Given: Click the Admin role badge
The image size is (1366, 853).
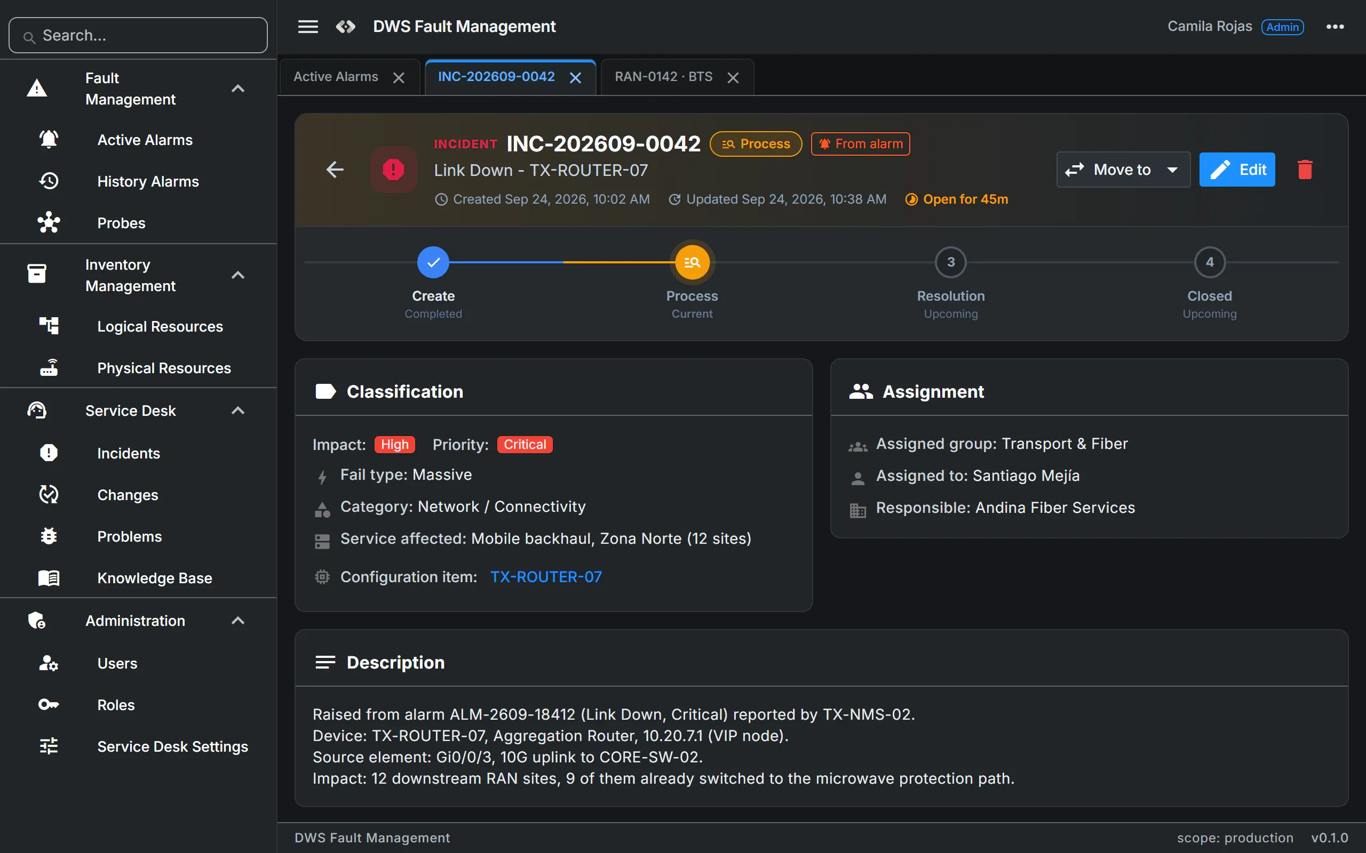Looking at the screenshot, I should tap(1282, 27).
